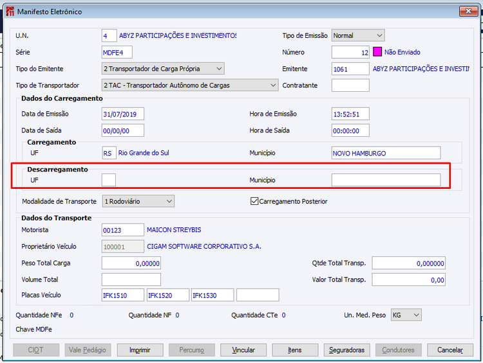Screen dimensions: 483x363
Task: Click the Volume Total field
Action: [131, 279]
